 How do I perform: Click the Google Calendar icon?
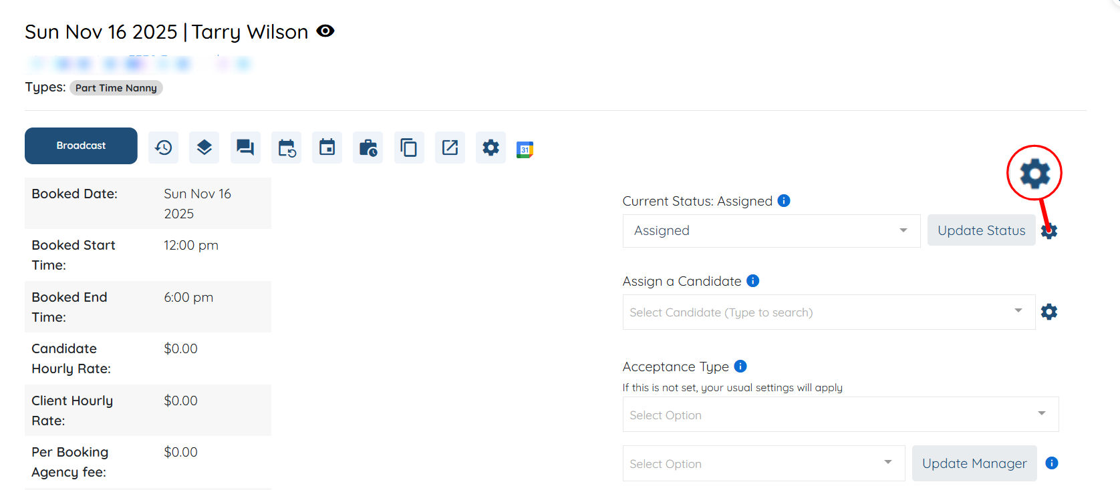525,150
